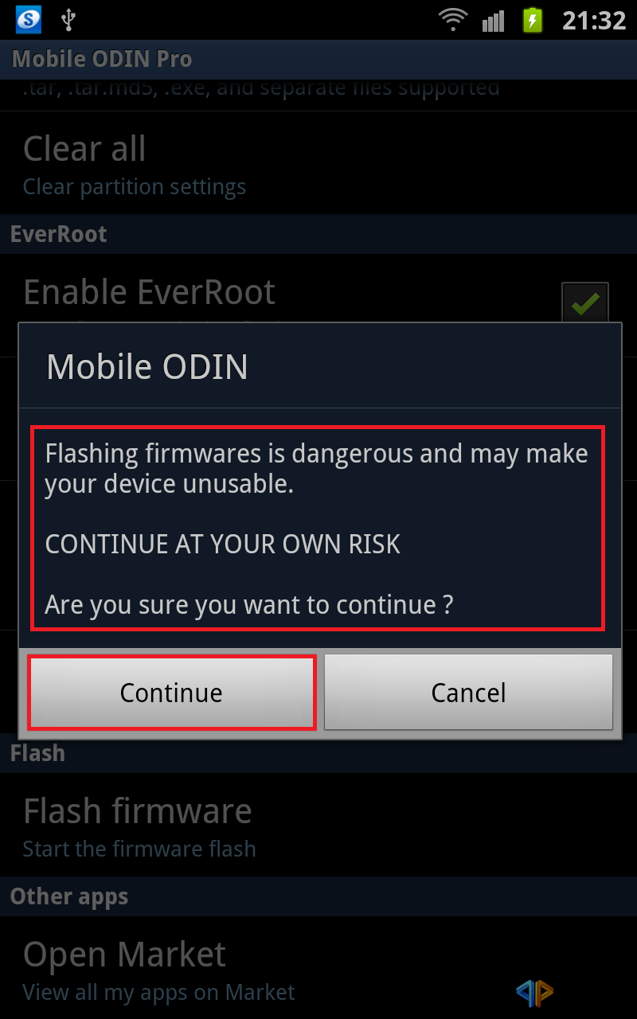Tap the Enable EverRoot setting label
Screen dimensions: 637x1019
(149, 292)
